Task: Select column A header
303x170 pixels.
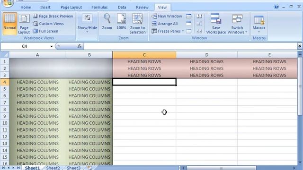Action: coord(37,55)
